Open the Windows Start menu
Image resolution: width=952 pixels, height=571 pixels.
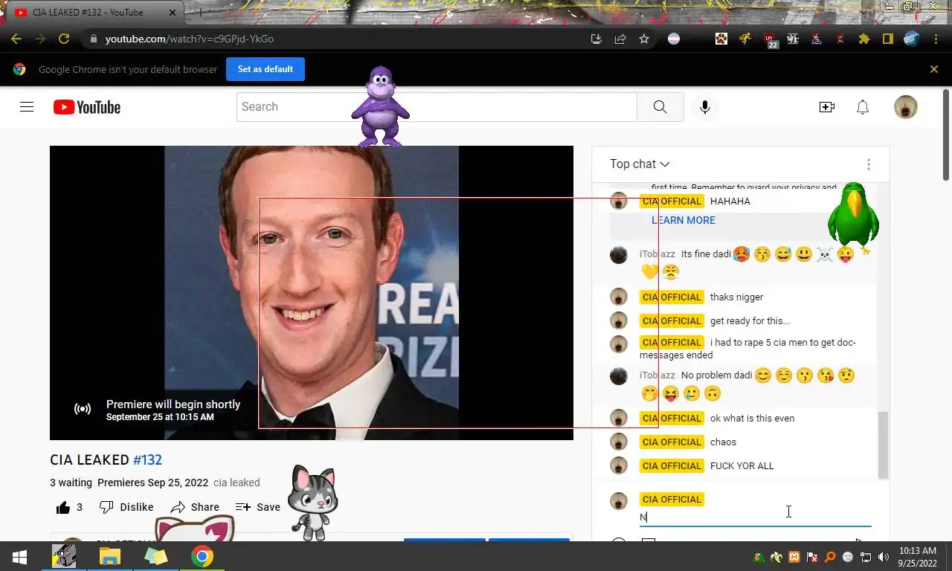(x=19, y=557)
